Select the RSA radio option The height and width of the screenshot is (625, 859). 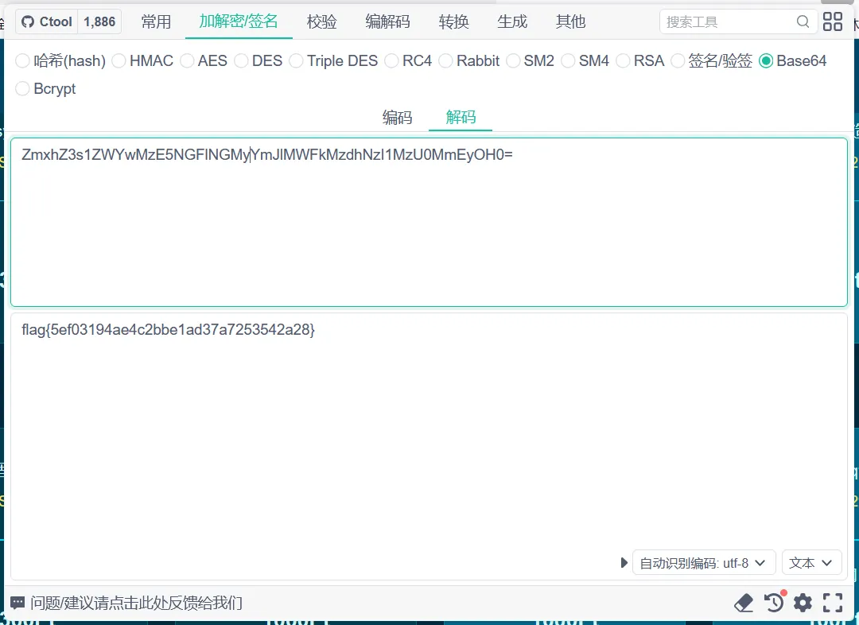[624, 61]
